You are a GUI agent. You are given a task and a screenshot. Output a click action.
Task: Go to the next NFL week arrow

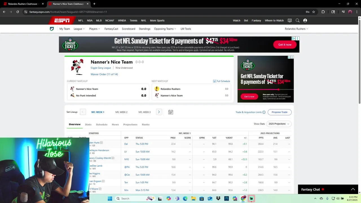point(159,112)
